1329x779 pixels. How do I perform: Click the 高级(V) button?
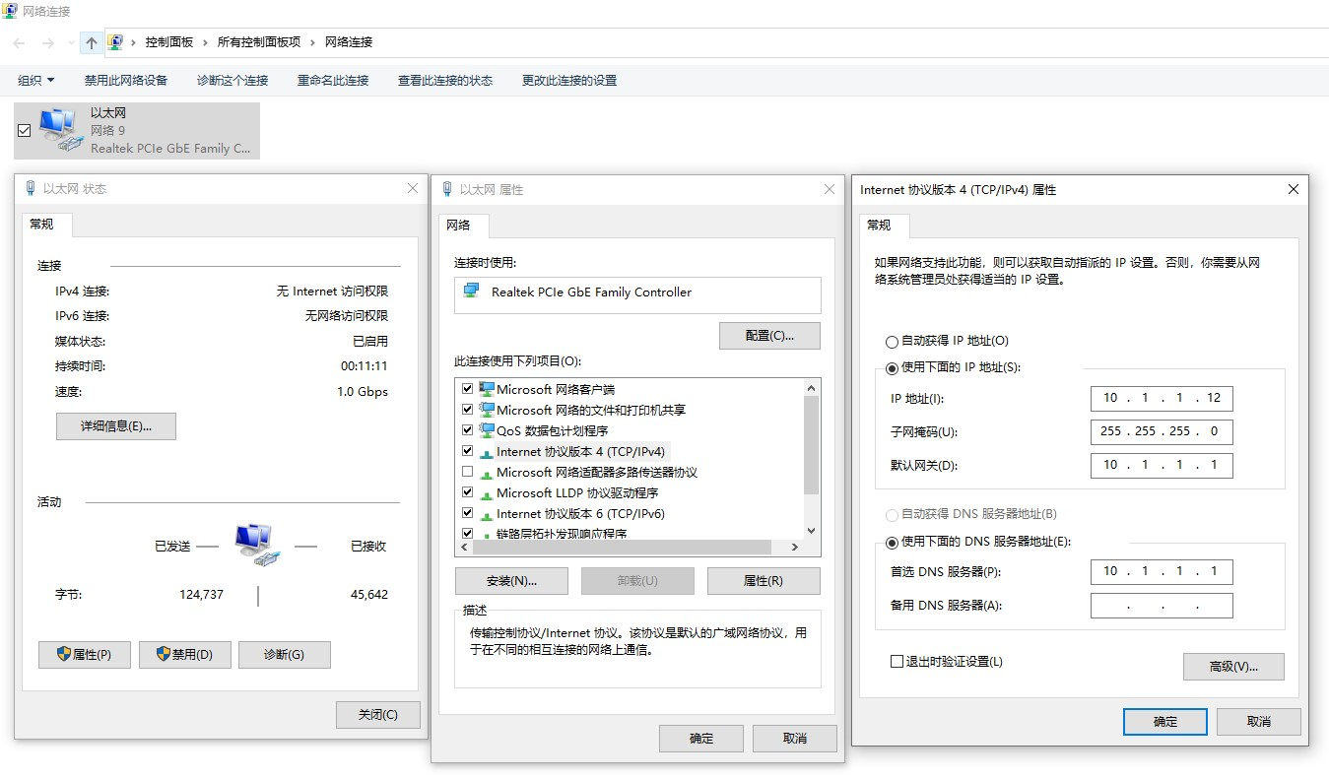tap(1233, 667)
